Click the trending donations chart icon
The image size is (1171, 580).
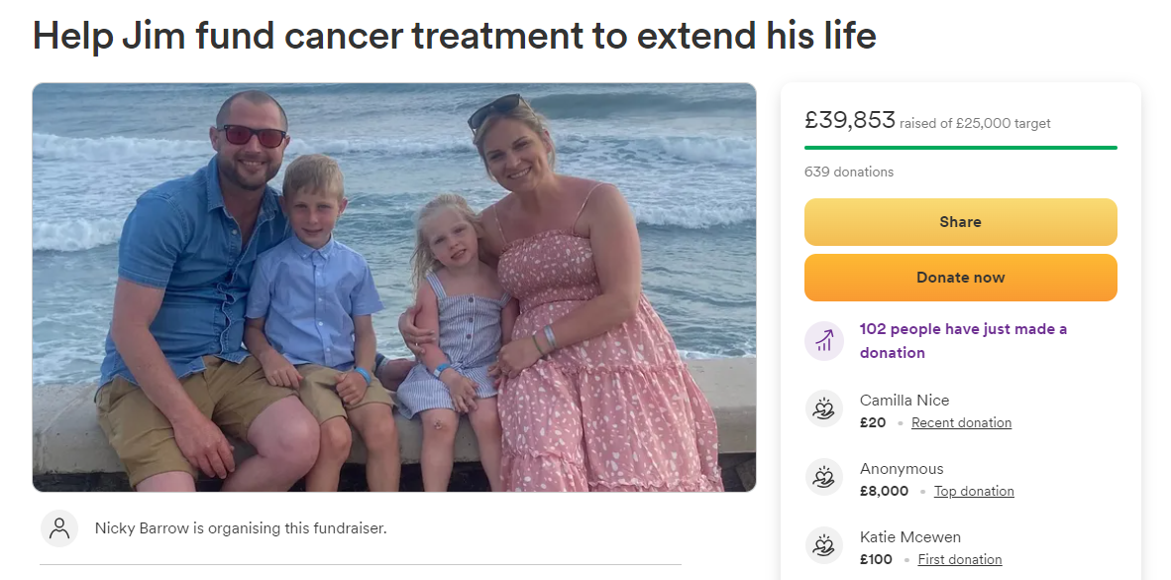point(823,341)
